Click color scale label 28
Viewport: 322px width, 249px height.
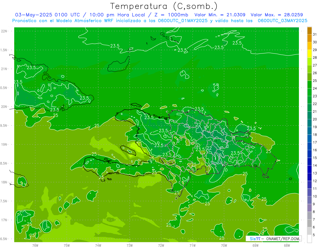(x=315, y=57)
